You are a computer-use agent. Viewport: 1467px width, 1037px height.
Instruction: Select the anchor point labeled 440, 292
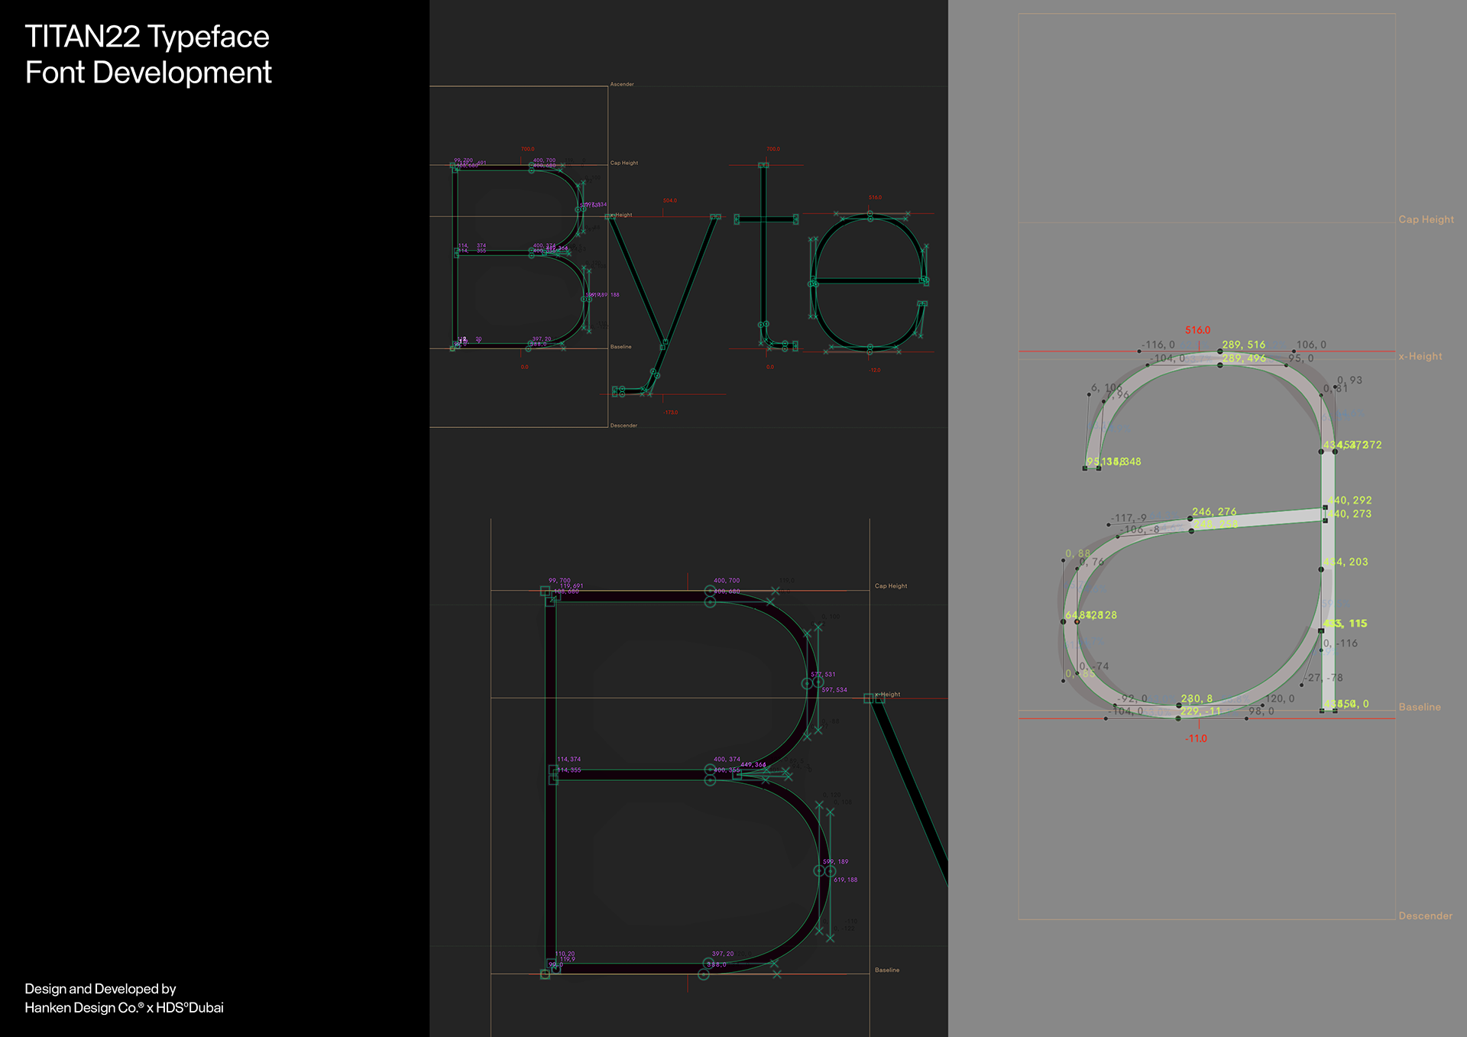coord(1325,507)
